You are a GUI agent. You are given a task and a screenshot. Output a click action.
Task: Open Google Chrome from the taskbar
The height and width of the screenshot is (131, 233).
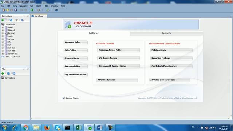point(26,128)
